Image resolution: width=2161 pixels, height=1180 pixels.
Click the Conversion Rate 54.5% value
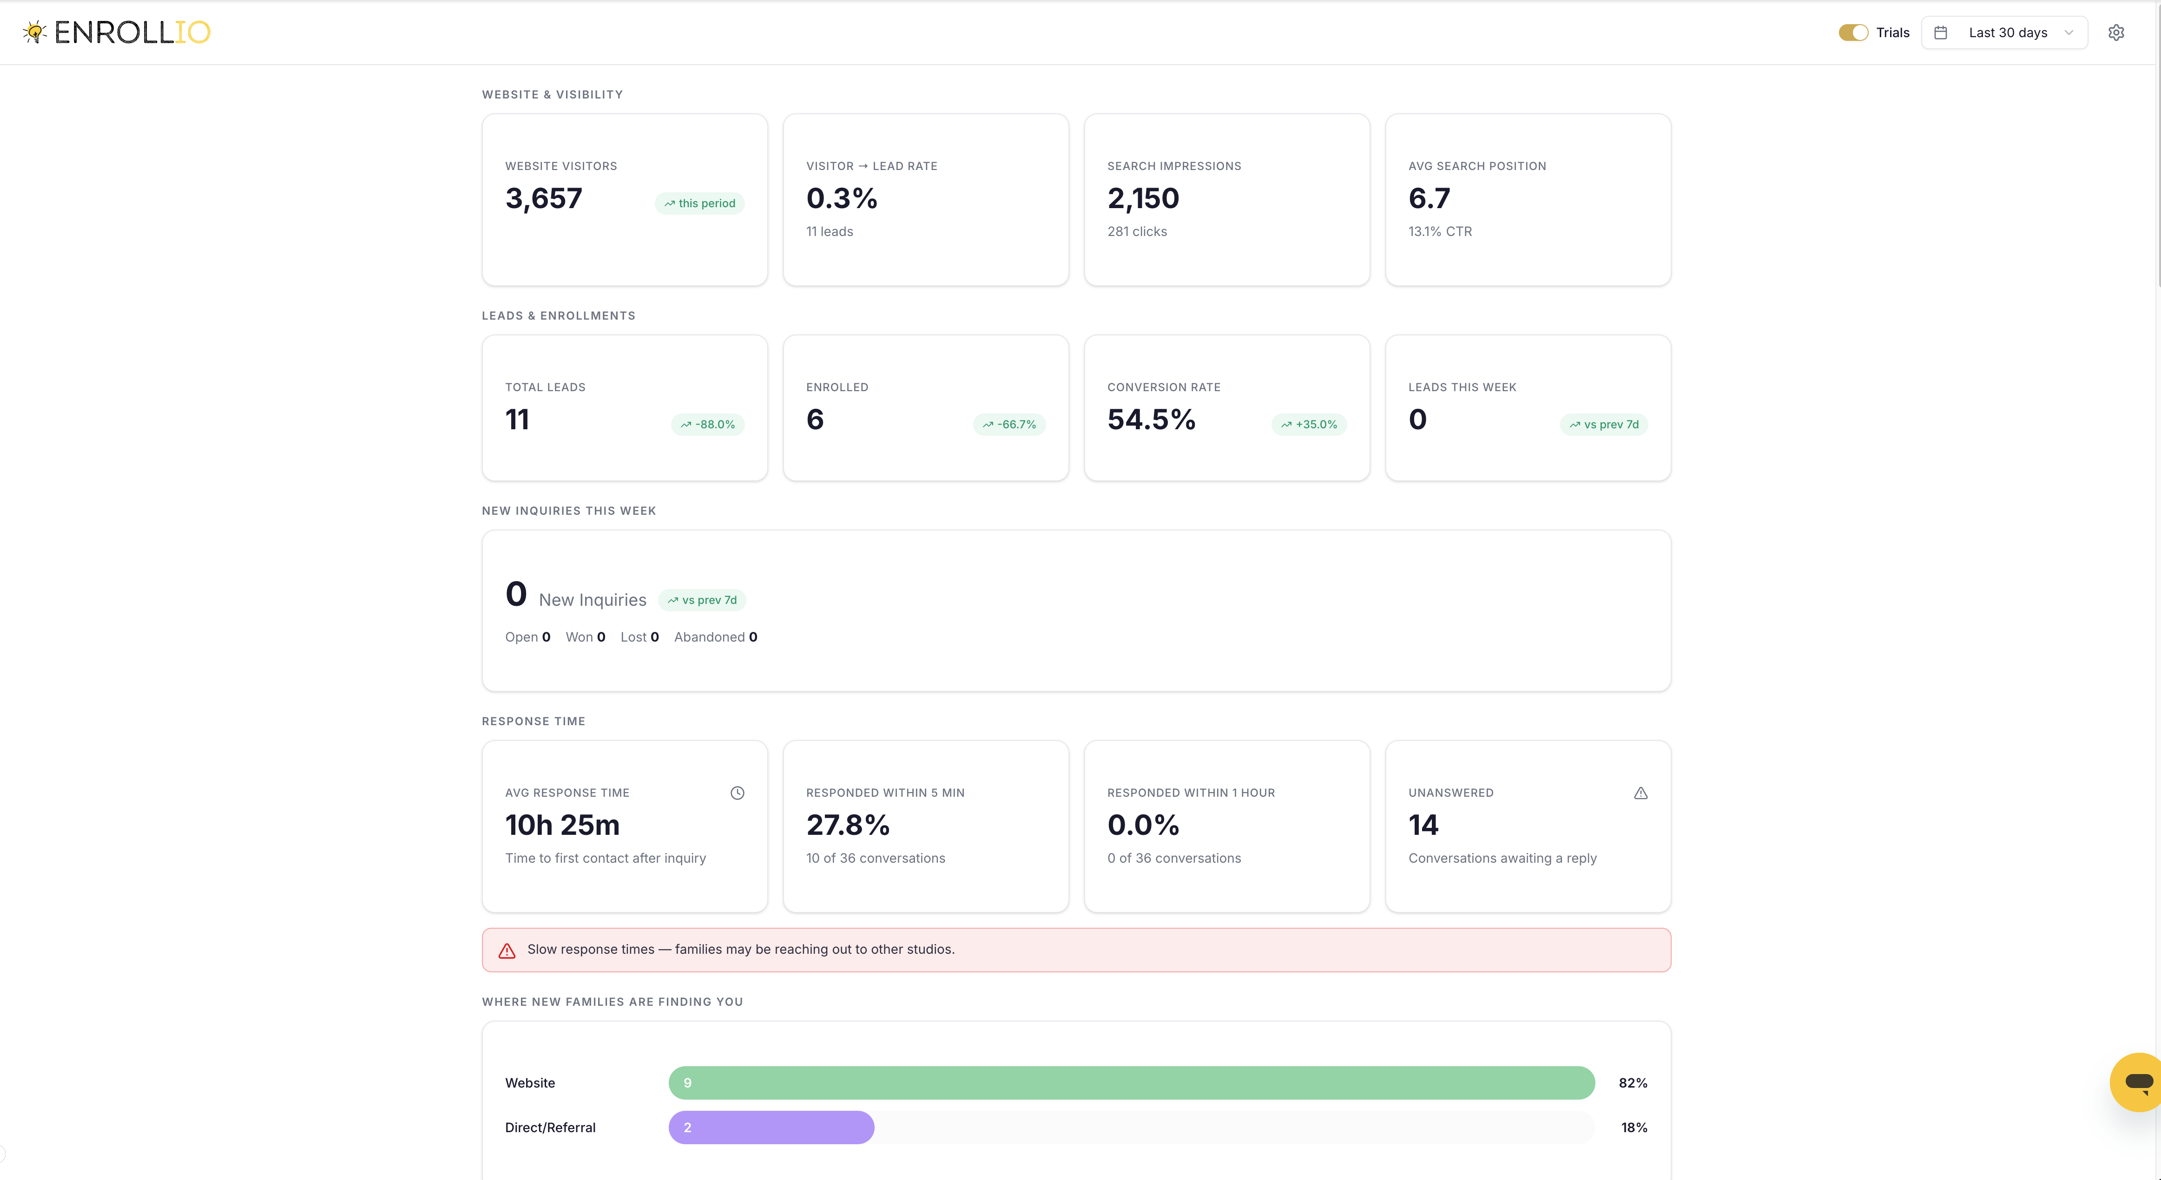[1151, 420]
